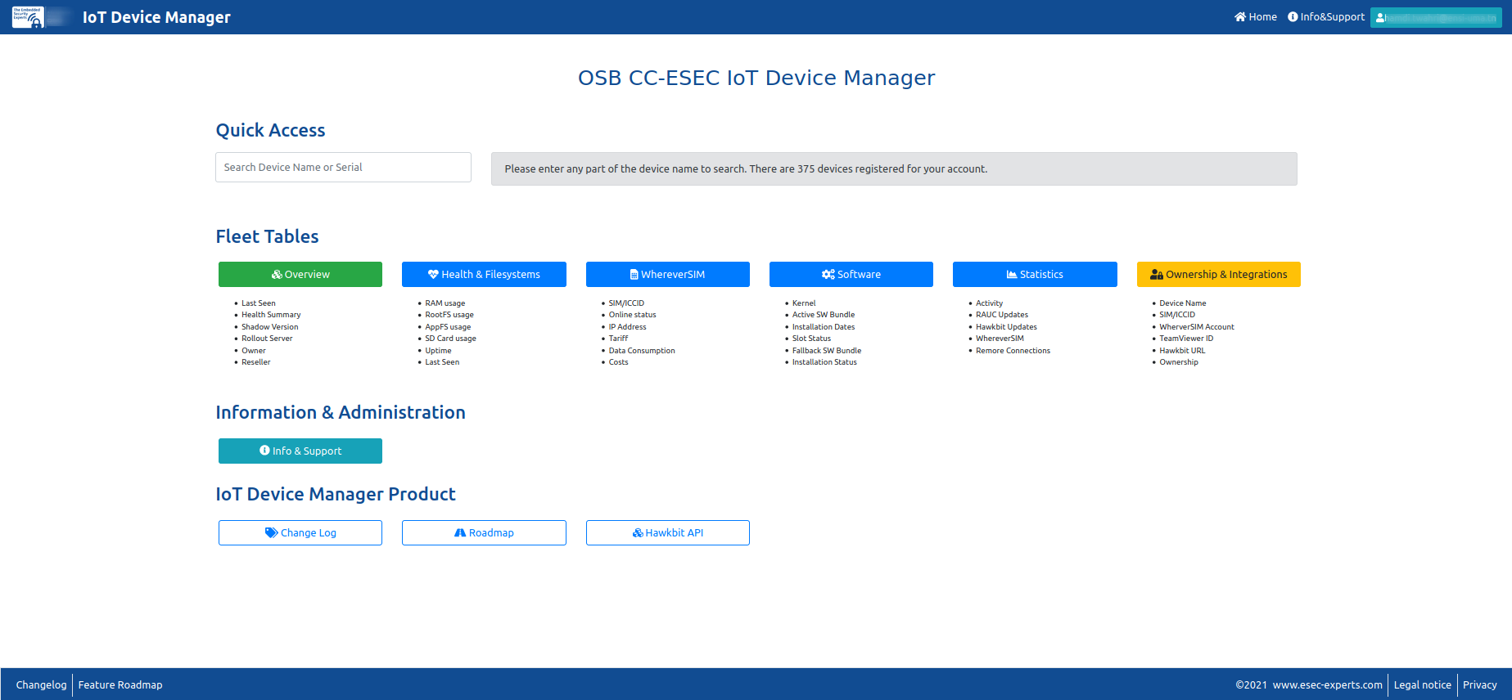1512x700 pixels.
Task: Click the Statistics chart icon
Action: (x=1012, y=275)
